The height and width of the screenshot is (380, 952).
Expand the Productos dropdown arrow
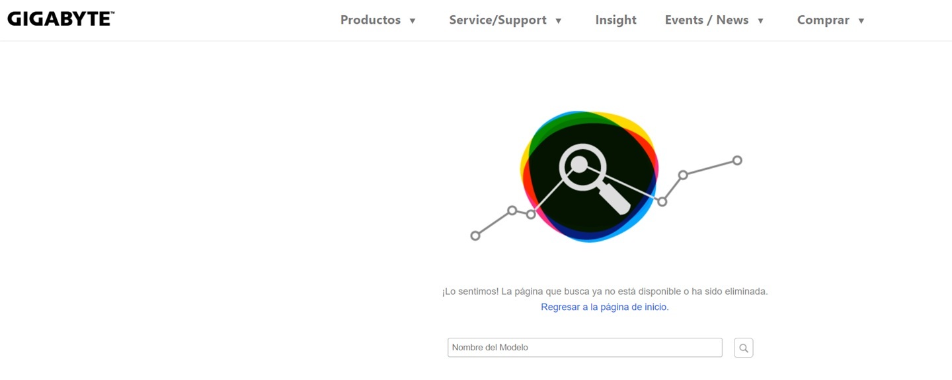coord(413,20)
